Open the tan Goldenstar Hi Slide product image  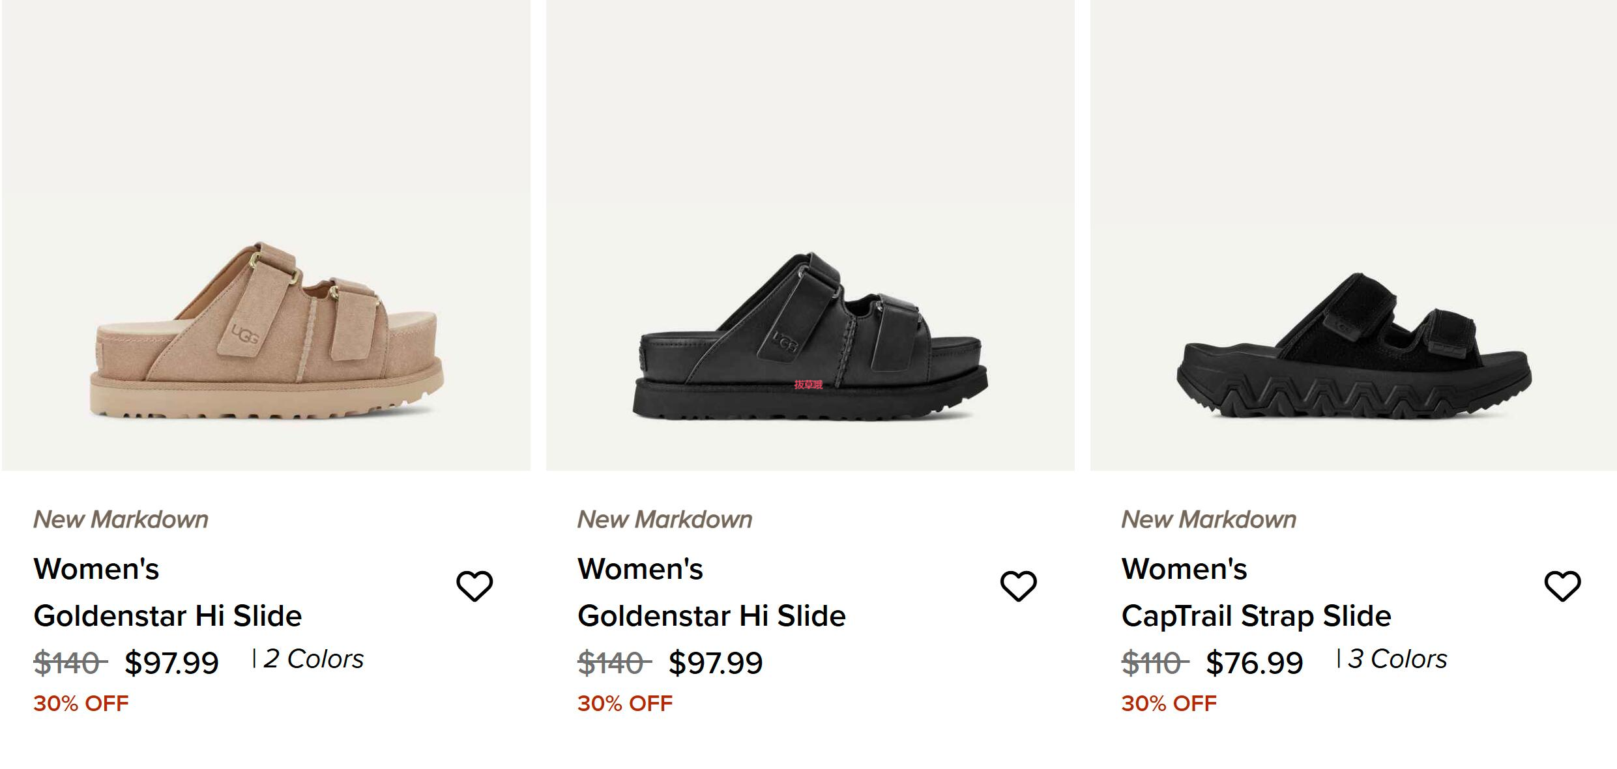click(x=266, y=235)
